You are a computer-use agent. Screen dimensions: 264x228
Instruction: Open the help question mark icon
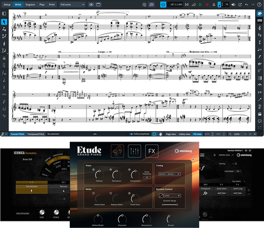pyautogui.click(x=259, y=4)
